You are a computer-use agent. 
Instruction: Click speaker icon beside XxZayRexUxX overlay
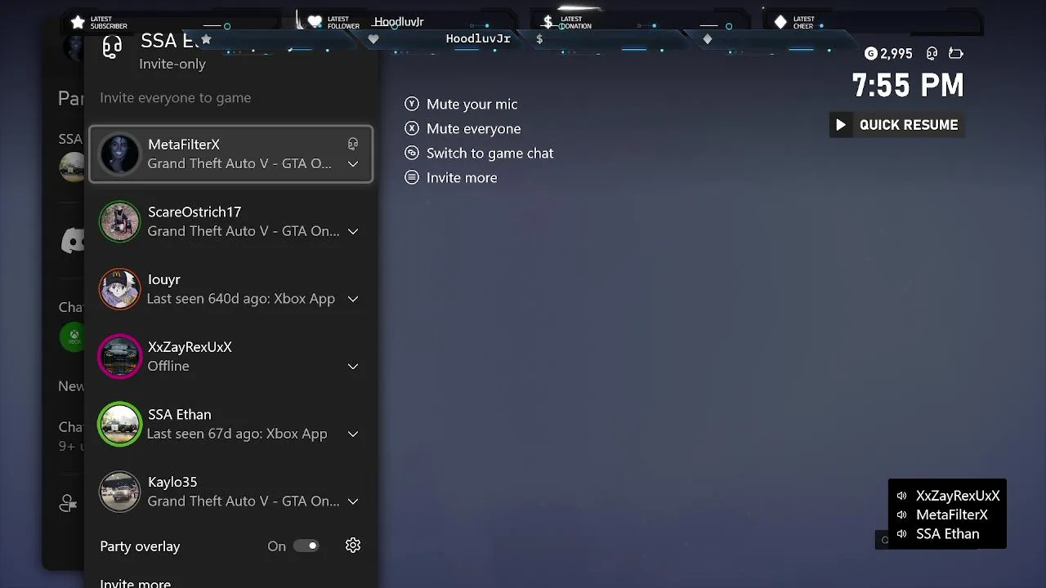click(x=901, y=496)
